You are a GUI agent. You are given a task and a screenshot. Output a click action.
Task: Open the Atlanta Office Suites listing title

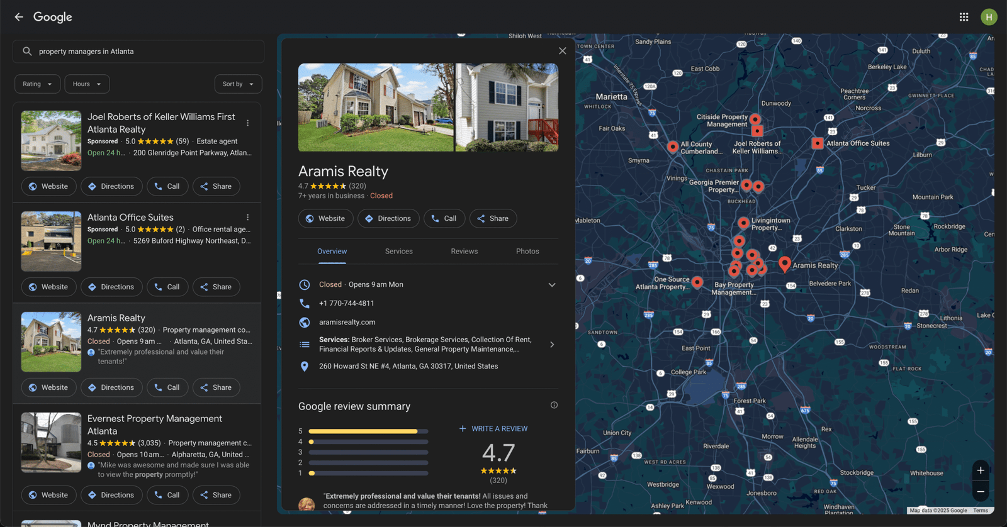(x=130, y=218)
